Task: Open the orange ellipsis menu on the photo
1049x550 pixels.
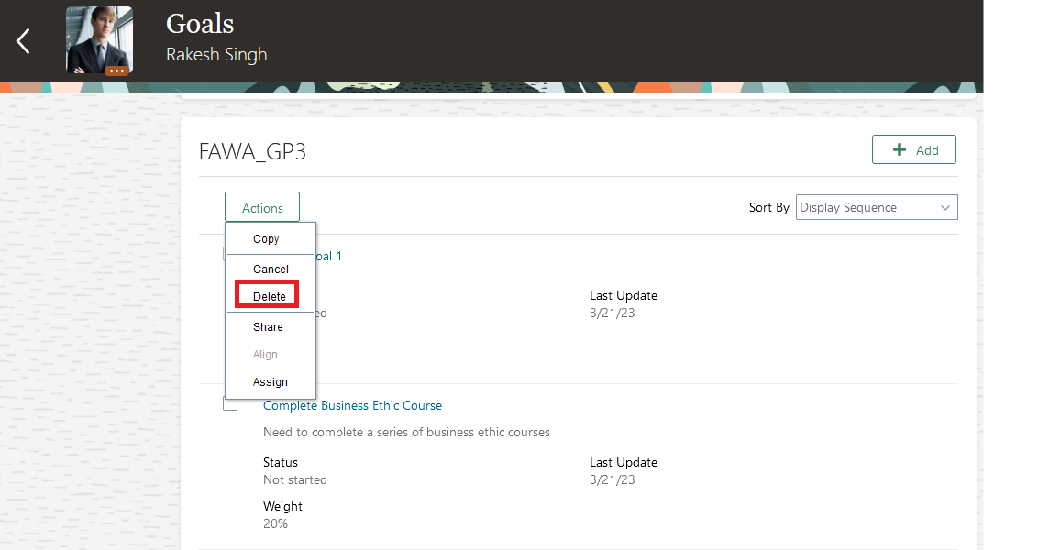Action: (116, 71)
